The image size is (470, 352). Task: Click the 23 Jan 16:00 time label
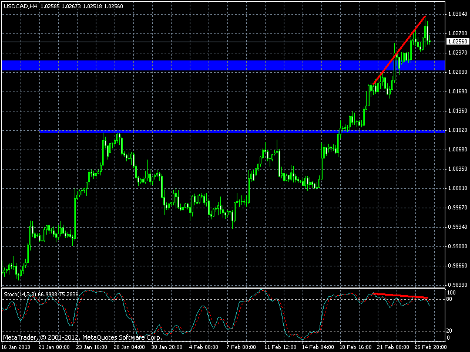tap(92, 347)
